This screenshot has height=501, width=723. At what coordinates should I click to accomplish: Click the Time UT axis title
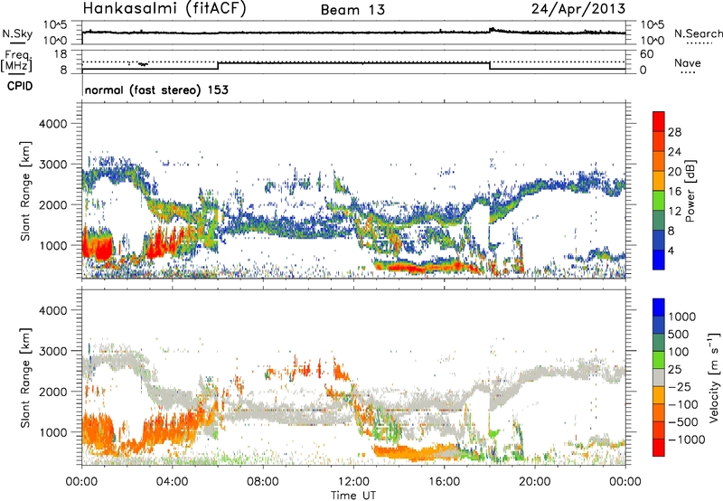tap(353, 496)
